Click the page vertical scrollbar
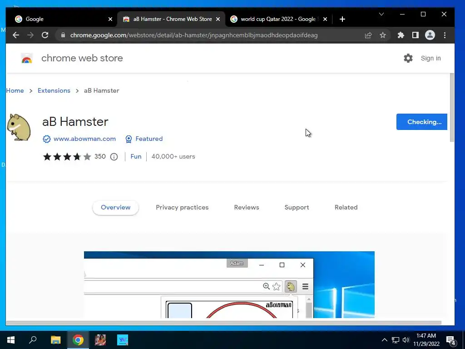465x349 pixels. pos(452,107)
